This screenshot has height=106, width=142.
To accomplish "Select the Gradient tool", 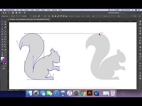I will [x=5, y=44].
